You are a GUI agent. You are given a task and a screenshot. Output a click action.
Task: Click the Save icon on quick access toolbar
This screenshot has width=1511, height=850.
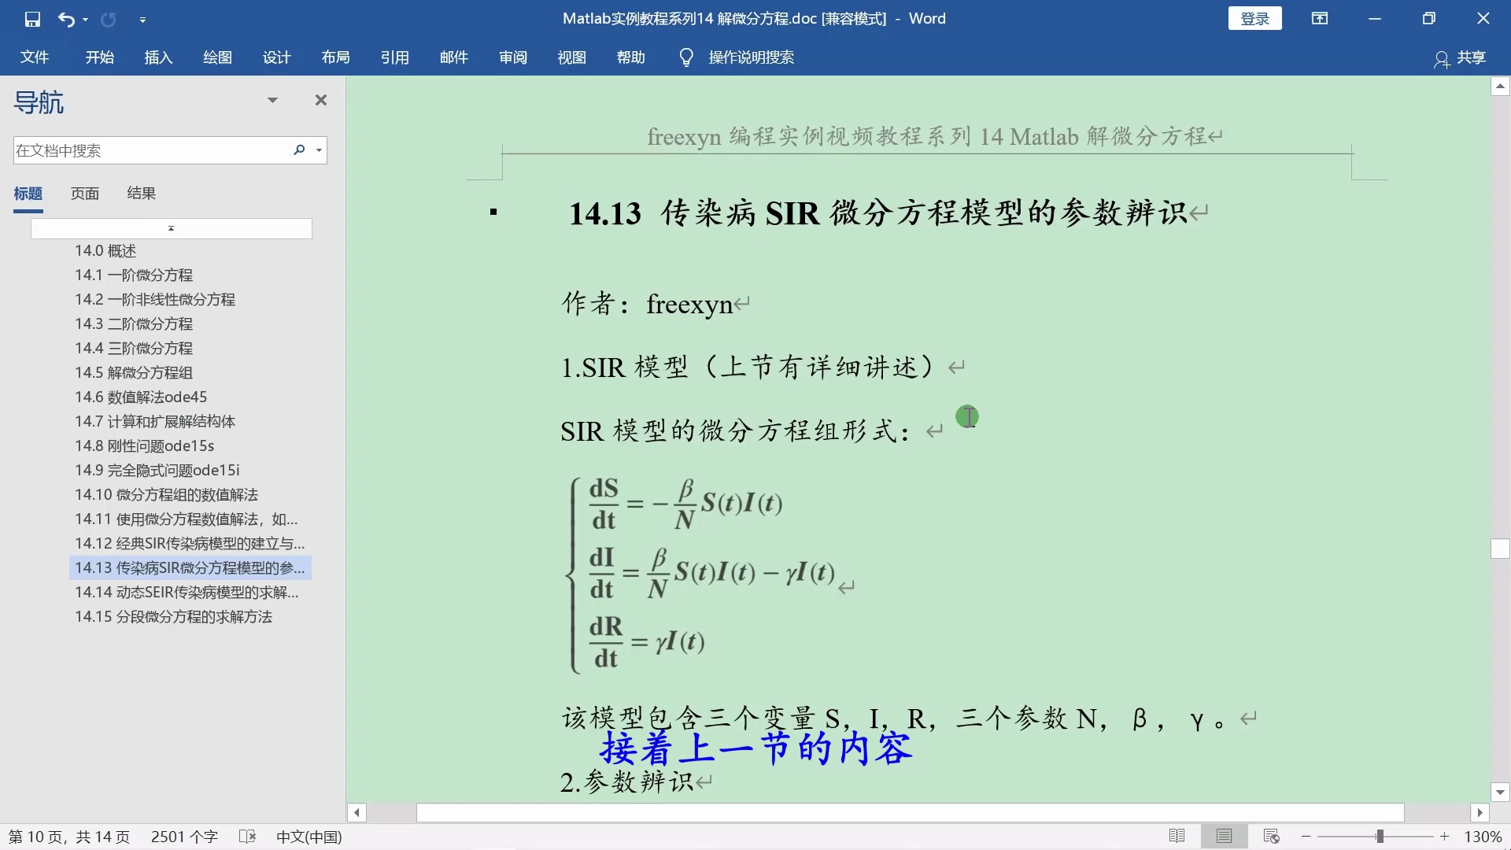tap(32, 19)
